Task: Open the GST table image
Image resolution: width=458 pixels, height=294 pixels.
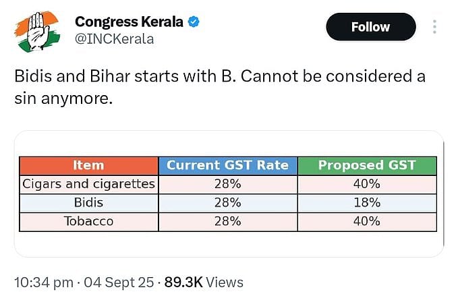Action: [229, 194]
